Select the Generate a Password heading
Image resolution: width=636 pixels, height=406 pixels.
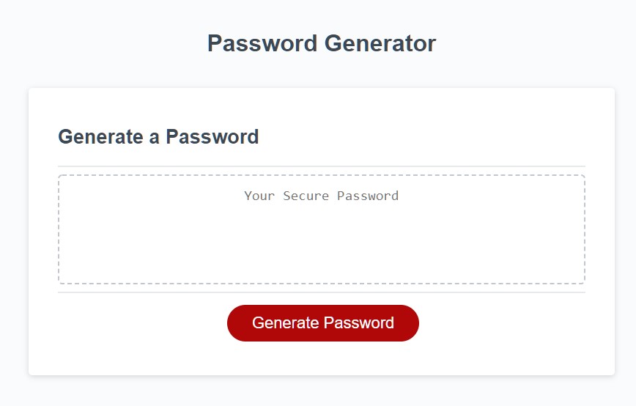158,137
